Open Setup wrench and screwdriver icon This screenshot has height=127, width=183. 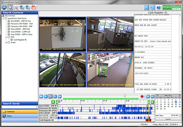coord(17,7)
